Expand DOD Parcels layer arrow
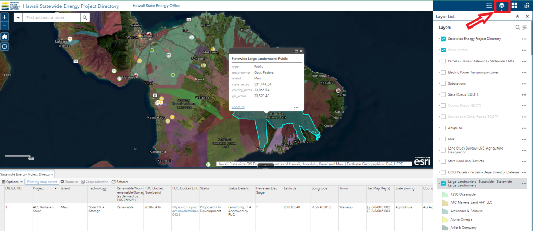 (x=439, y=172)
